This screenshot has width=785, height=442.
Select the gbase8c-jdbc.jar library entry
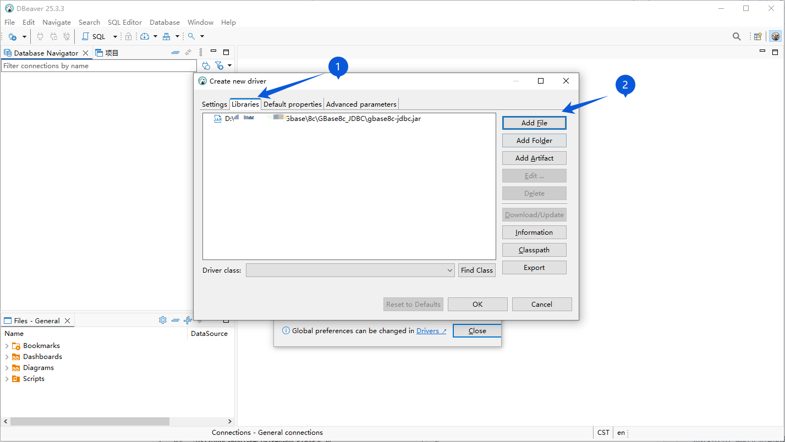[x=317, y=118]
